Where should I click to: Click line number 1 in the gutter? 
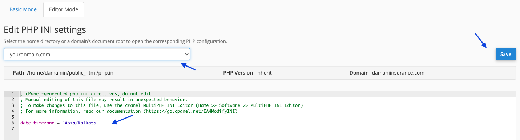[x=13, y=94]
